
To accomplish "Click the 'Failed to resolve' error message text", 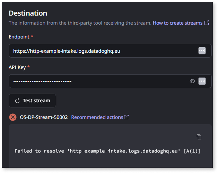I will [107, 151].
